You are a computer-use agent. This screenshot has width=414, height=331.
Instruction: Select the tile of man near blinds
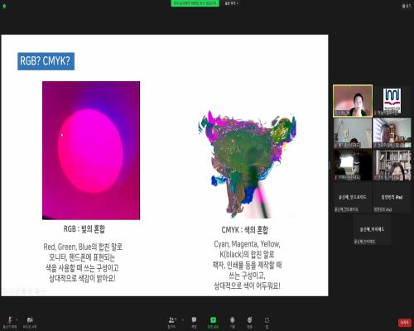click(392, 133)
